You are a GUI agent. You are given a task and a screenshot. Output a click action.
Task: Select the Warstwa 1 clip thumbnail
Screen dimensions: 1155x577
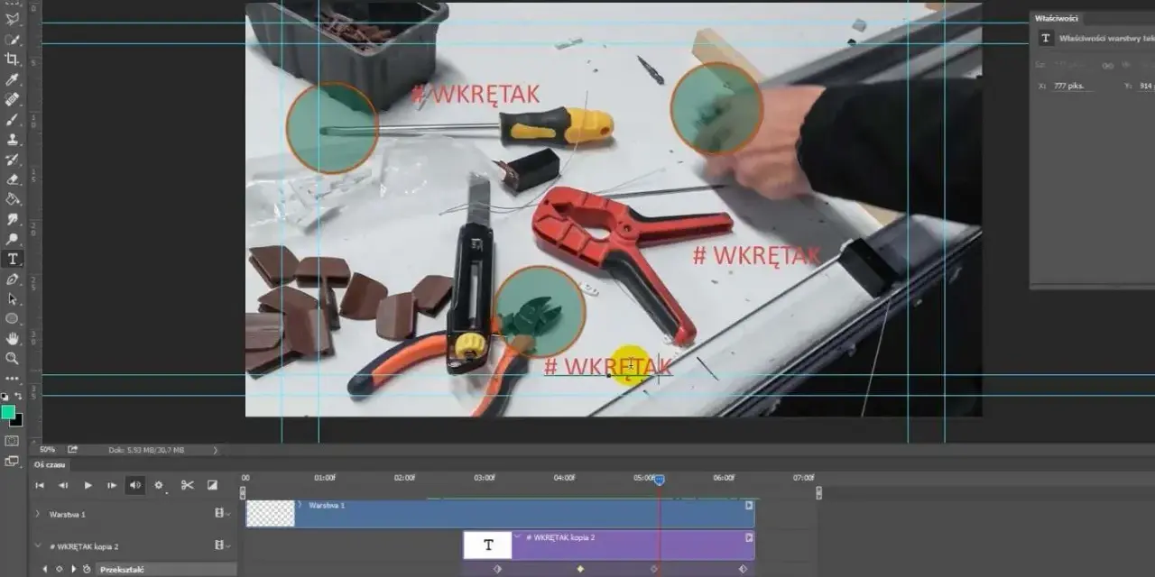coord(271,514)
